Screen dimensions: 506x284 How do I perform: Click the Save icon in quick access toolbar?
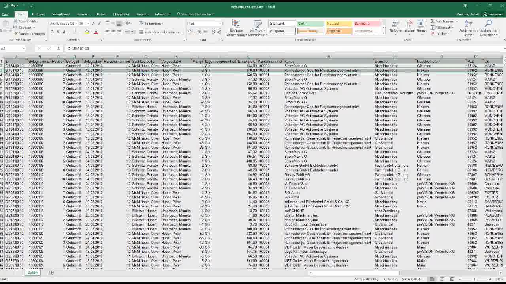click(x=6, y=6)
